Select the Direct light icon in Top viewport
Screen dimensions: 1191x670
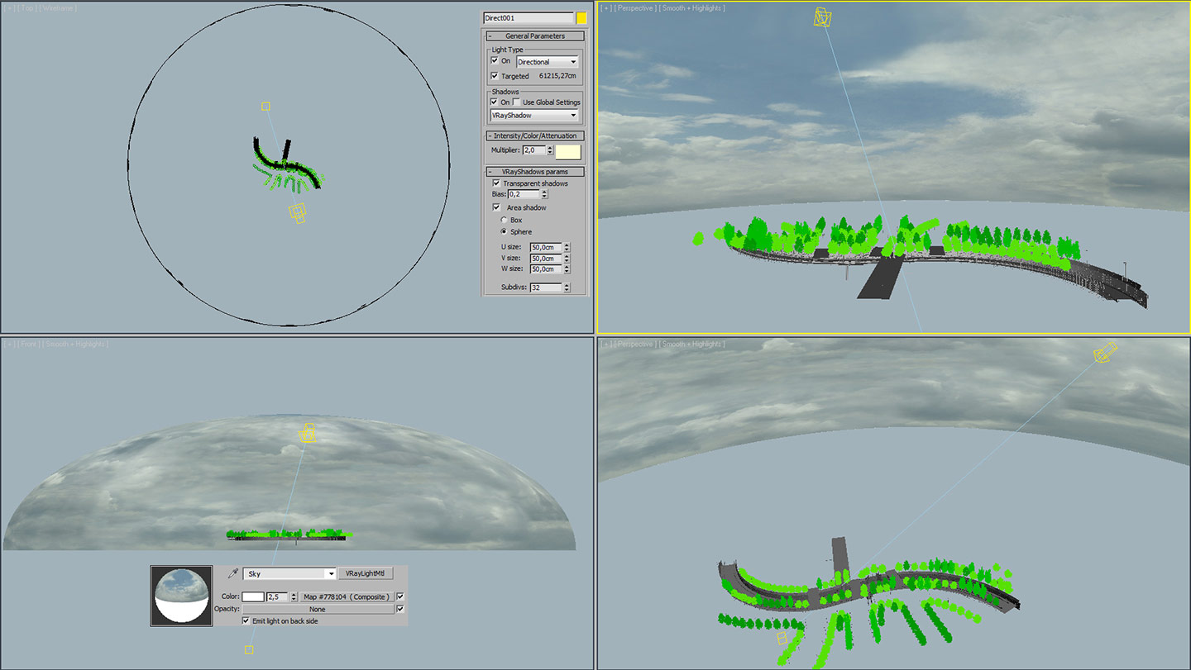click(x=298, y=213)
